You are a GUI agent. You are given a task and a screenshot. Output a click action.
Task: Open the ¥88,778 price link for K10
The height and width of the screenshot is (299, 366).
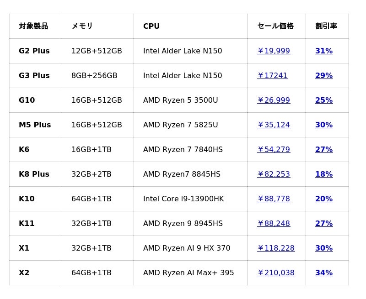click(274, 199)
